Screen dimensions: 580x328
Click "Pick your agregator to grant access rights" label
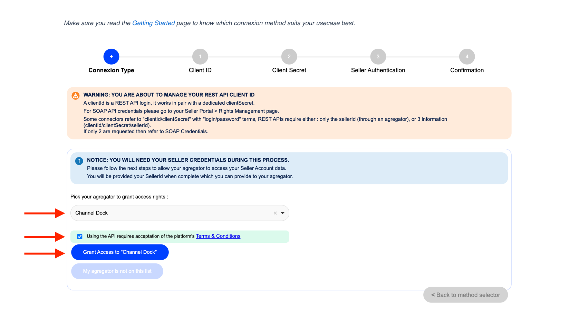(x=119, y=197)
